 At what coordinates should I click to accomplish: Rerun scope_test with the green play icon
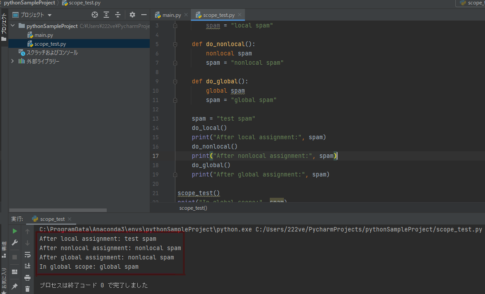(x=15, y=231)
